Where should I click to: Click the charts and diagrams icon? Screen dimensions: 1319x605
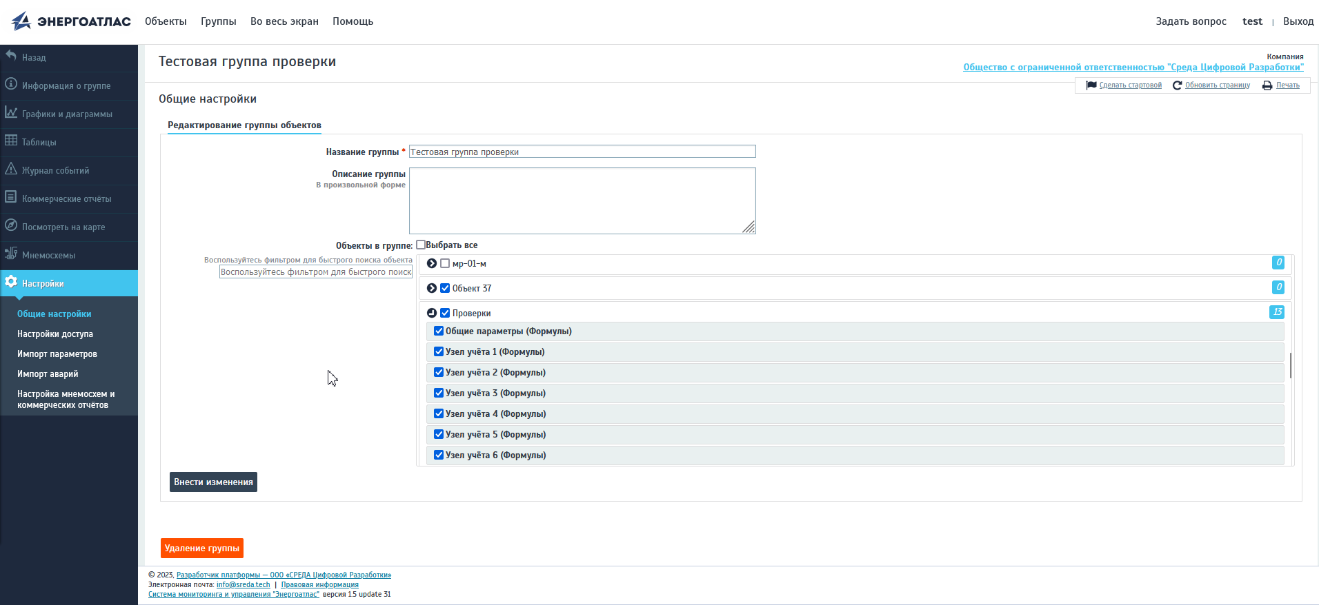11,112
